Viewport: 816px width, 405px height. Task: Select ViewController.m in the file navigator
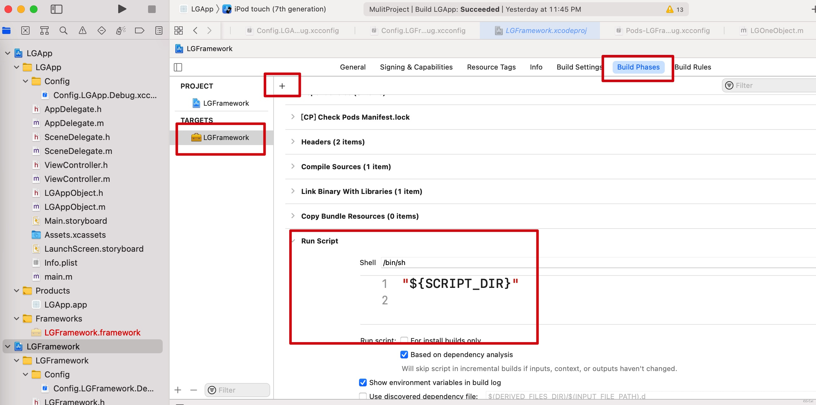click(x=77, y=179)
